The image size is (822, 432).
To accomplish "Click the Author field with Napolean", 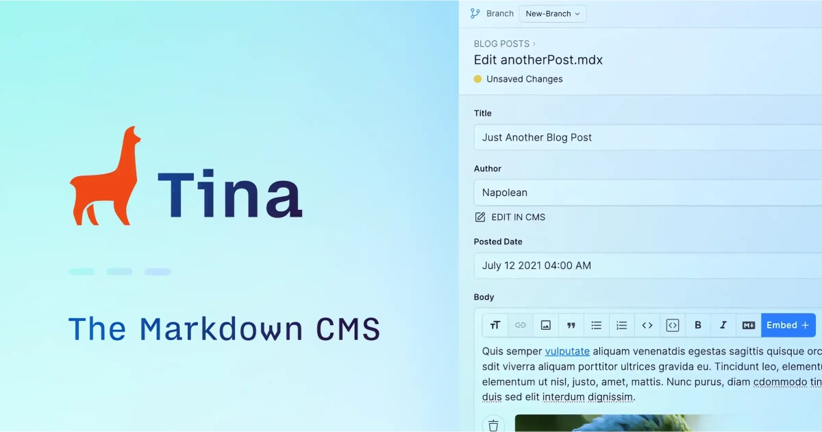I will (x=648, y=193).
